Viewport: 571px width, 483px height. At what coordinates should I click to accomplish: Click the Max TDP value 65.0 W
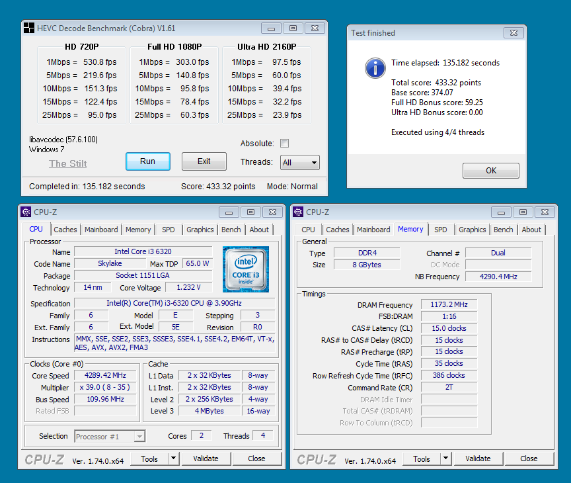[197, 263]
